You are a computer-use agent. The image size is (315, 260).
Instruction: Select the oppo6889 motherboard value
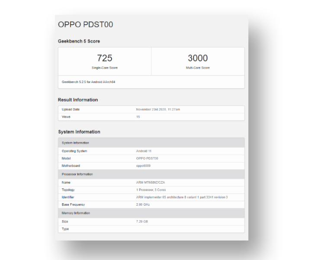point(143,166)
